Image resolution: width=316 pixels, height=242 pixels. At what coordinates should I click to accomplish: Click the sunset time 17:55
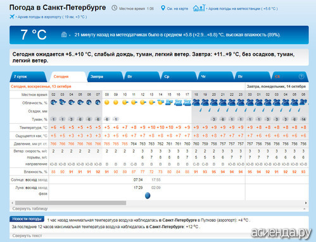[x=156, y=179]
